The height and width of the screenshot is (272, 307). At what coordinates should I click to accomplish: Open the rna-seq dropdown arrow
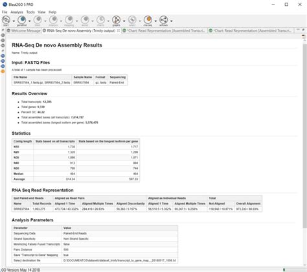click(155, 21)
